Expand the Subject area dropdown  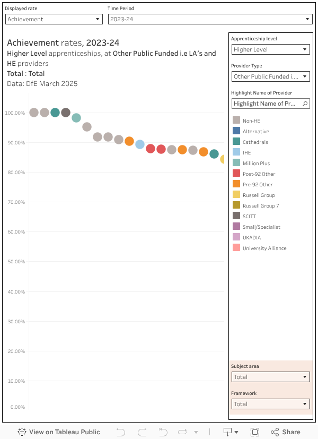coord(270,377)
